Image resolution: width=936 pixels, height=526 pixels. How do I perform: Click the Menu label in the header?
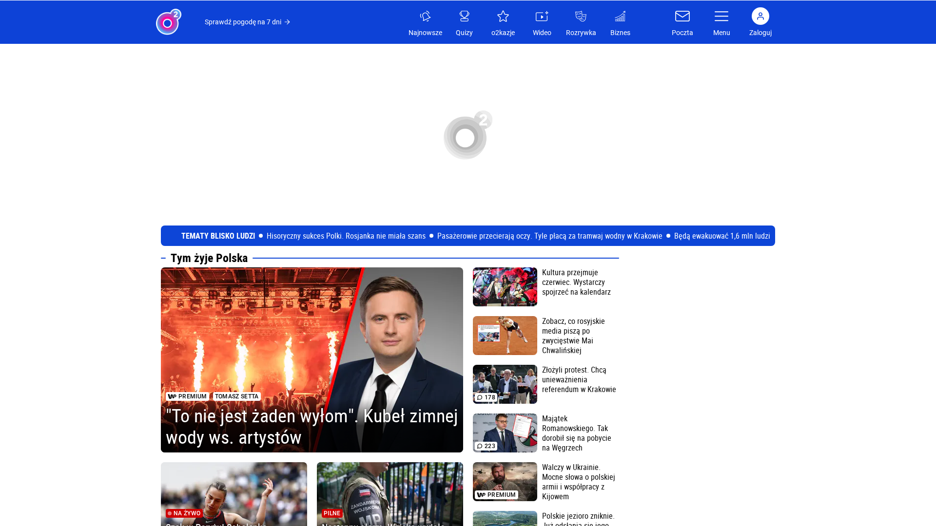click(x=721, y=33)
